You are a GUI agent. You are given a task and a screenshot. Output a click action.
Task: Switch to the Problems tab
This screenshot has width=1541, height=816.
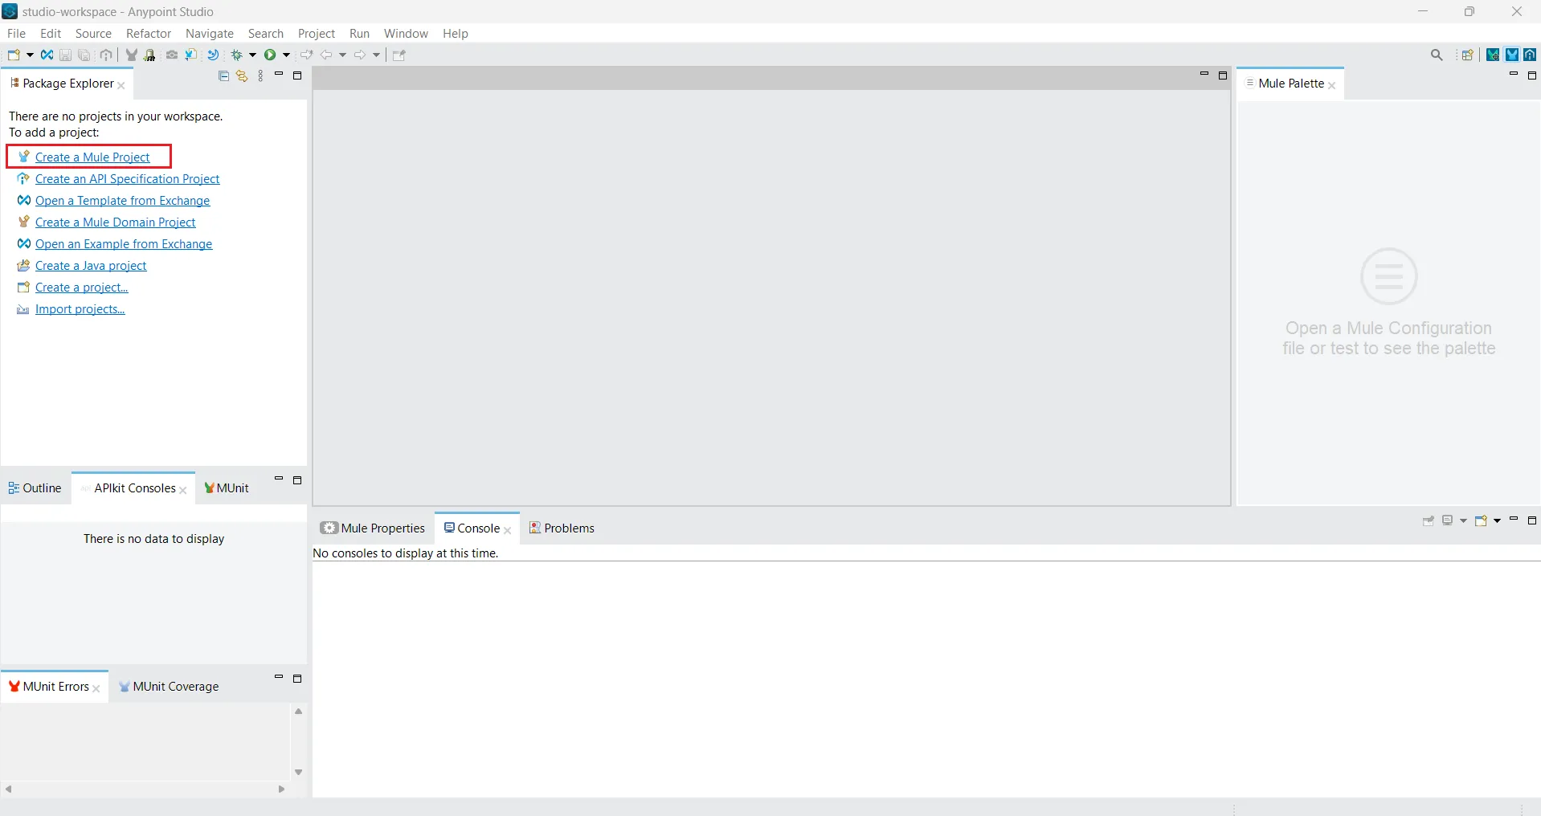(x=570, y=528)
